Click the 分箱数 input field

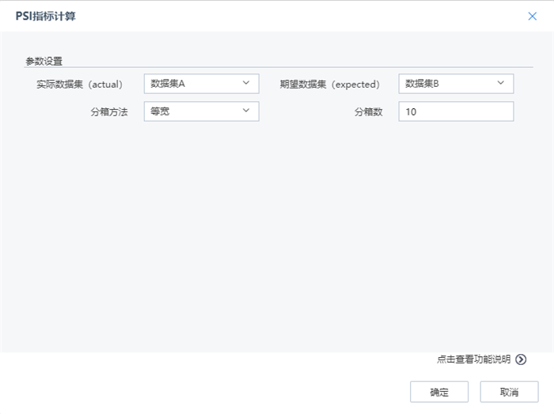(456, 111)
